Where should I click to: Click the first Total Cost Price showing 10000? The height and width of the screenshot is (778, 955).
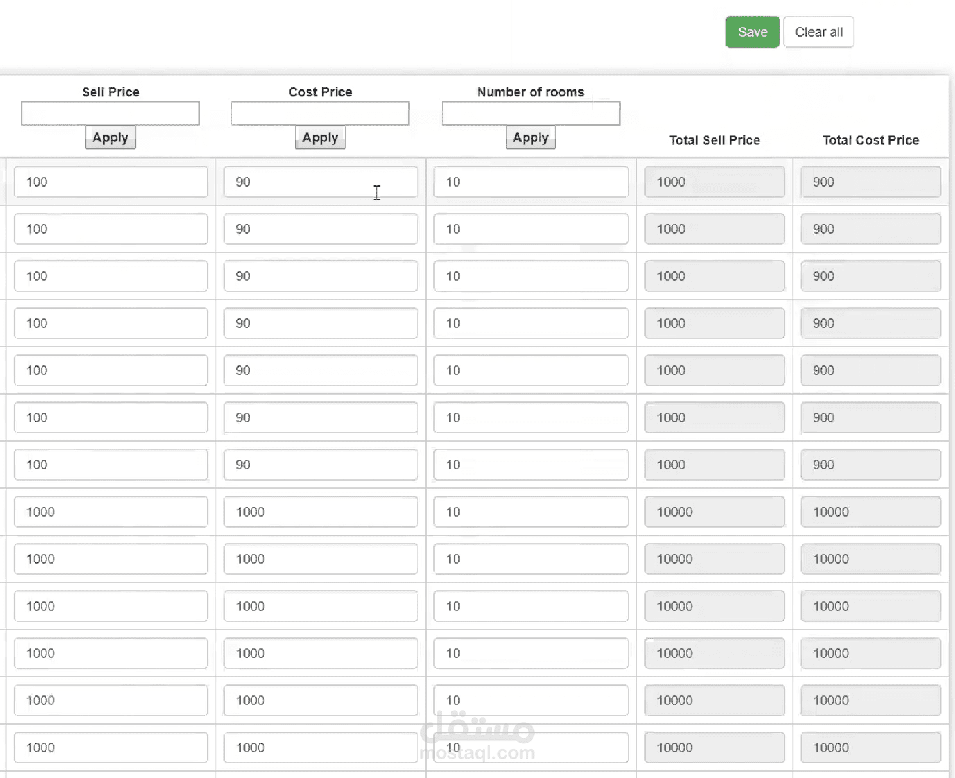coord(870,512)
